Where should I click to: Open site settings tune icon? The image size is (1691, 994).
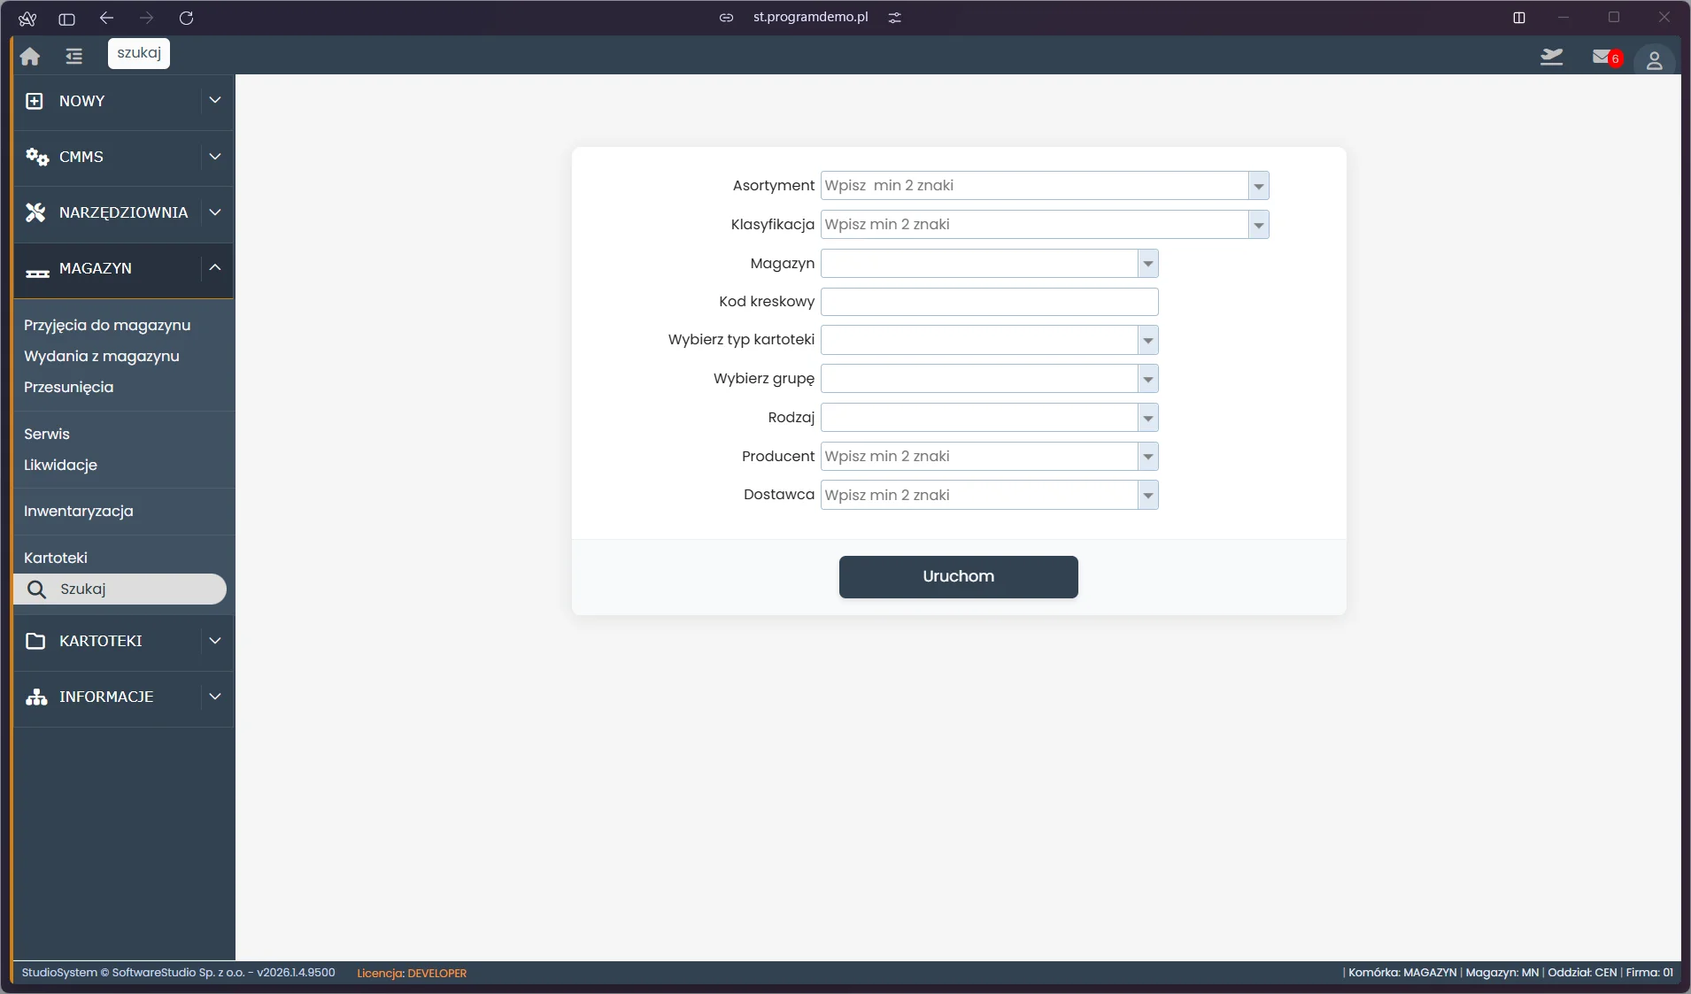[x=895, y=18]
